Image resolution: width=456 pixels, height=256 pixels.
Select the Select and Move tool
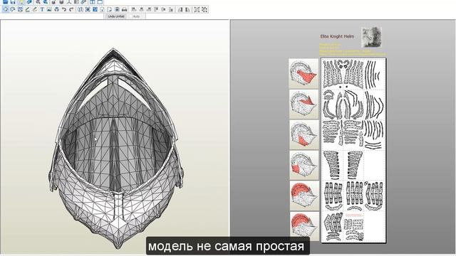(6, 9)
